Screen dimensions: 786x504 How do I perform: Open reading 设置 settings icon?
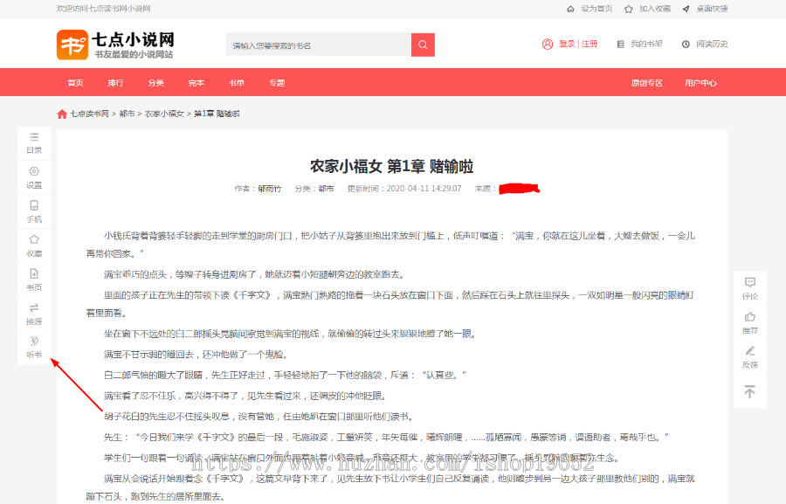click(33, 177)
